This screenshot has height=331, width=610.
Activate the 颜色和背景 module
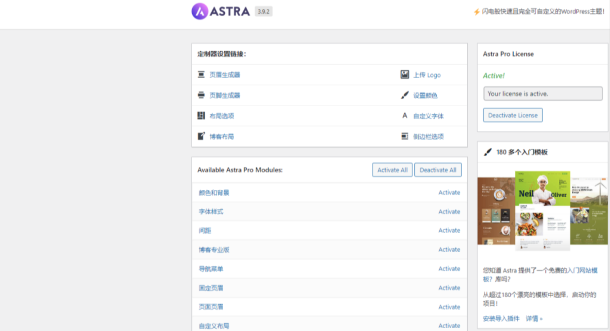pos(449,192)
